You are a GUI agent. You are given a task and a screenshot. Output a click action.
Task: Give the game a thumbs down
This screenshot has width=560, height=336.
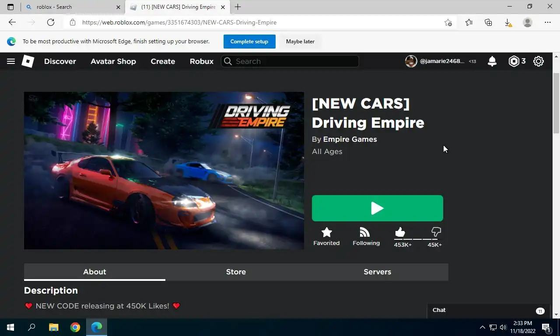(x=436, y=232)
